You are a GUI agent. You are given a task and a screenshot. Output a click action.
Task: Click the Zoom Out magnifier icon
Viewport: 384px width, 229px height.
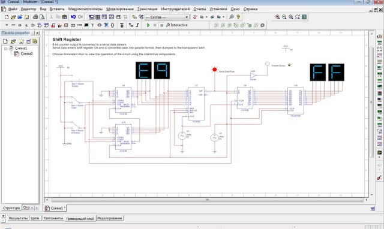tap(284, 17)
